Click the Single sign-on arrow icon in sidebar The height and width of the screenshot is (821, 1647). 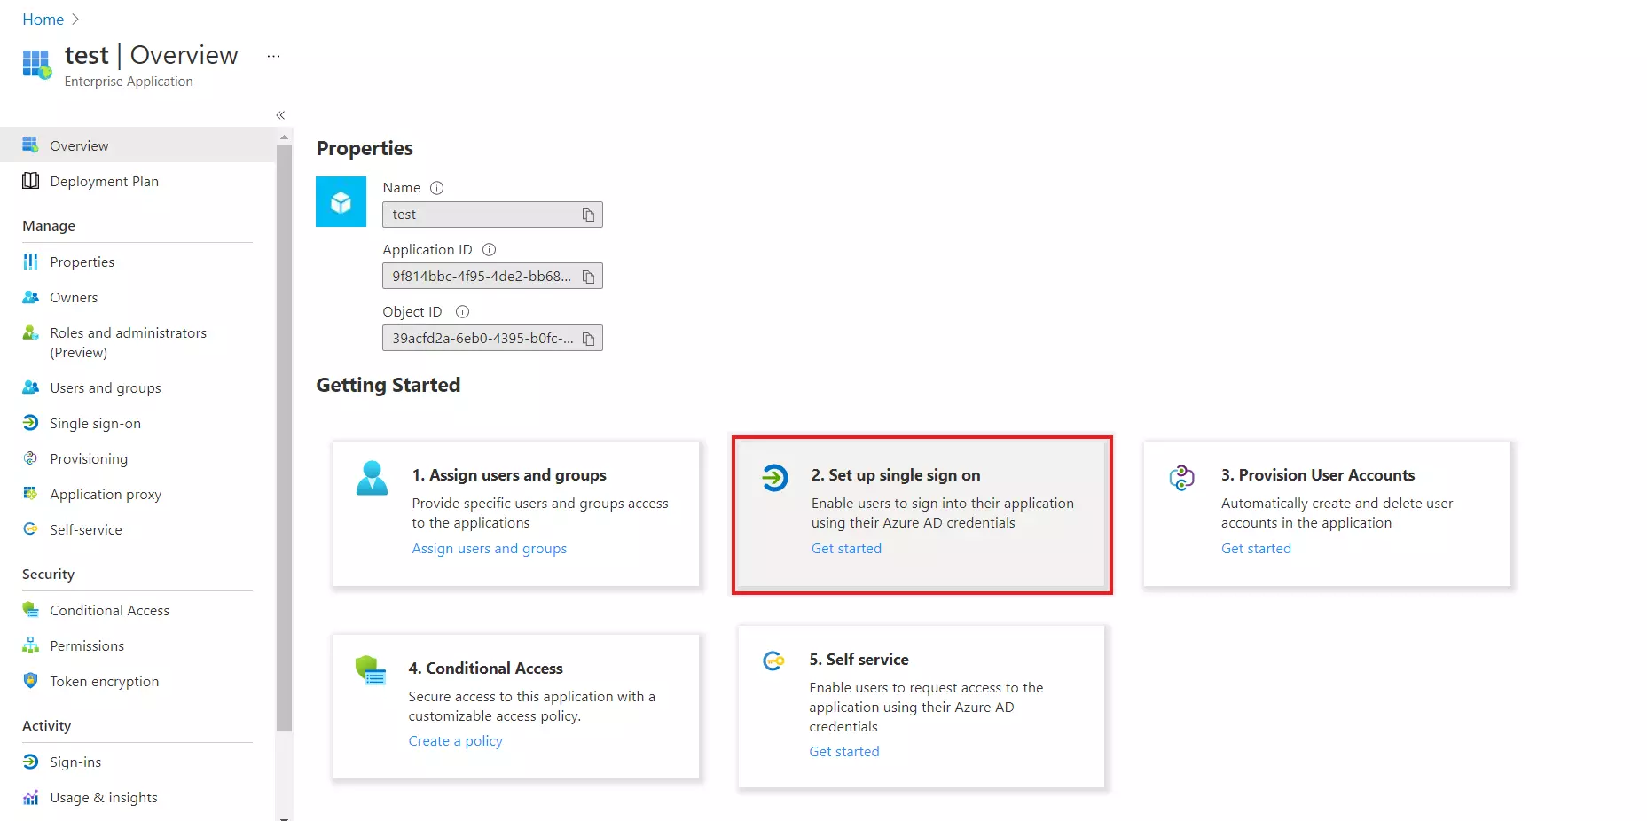(30, 423)
